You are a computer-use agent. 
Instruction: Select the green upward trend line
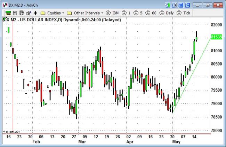[x=192, y=75]
